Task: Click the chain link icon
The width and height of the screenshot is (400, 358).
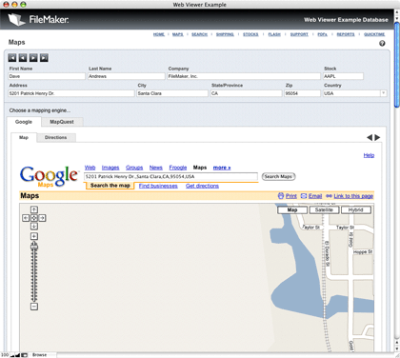Action: coord(329,196)
